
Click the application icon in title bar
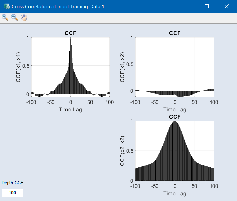click(x=6, y=6)
